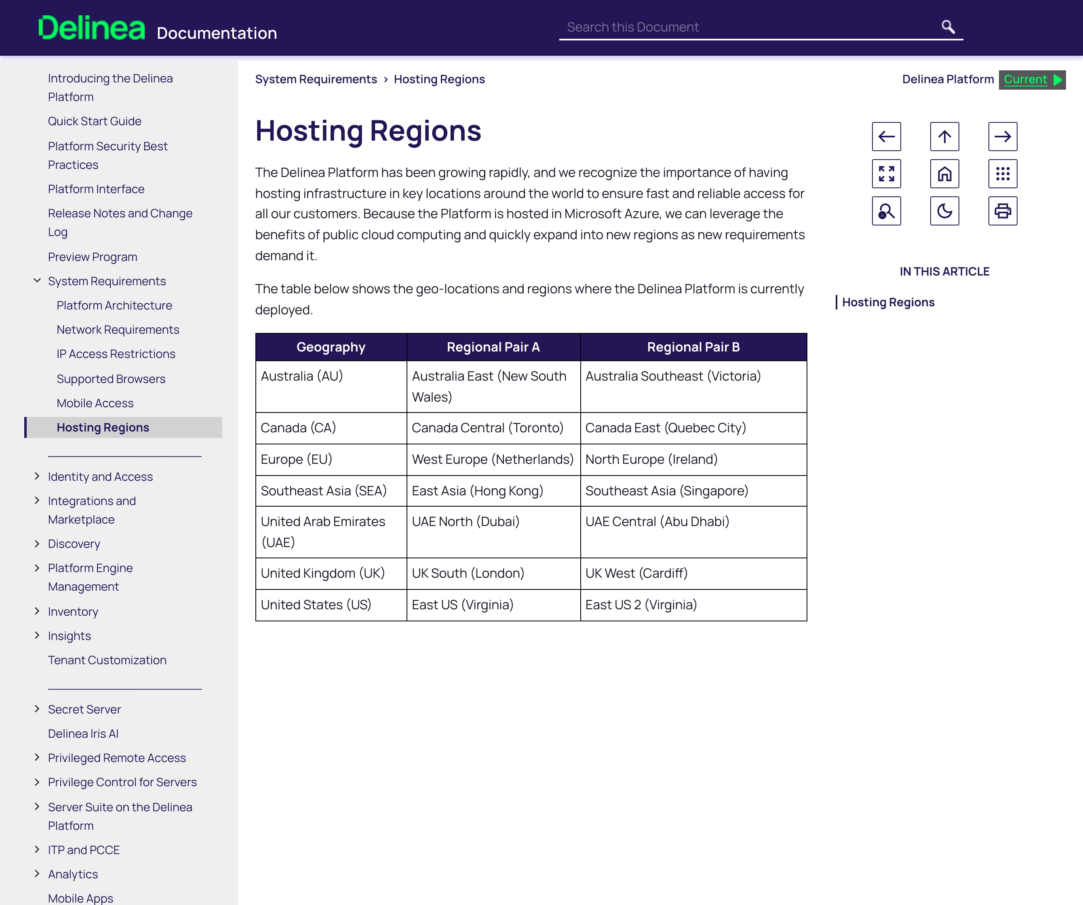The height and width of the screenshot is (905, 1083).
Task: Expand the Identity and Access chevron
Action: click(37, 476)
